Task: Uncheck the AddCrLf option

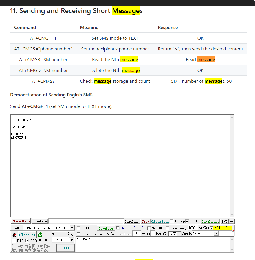Action: pyautogui.click(x=211, y=228)
